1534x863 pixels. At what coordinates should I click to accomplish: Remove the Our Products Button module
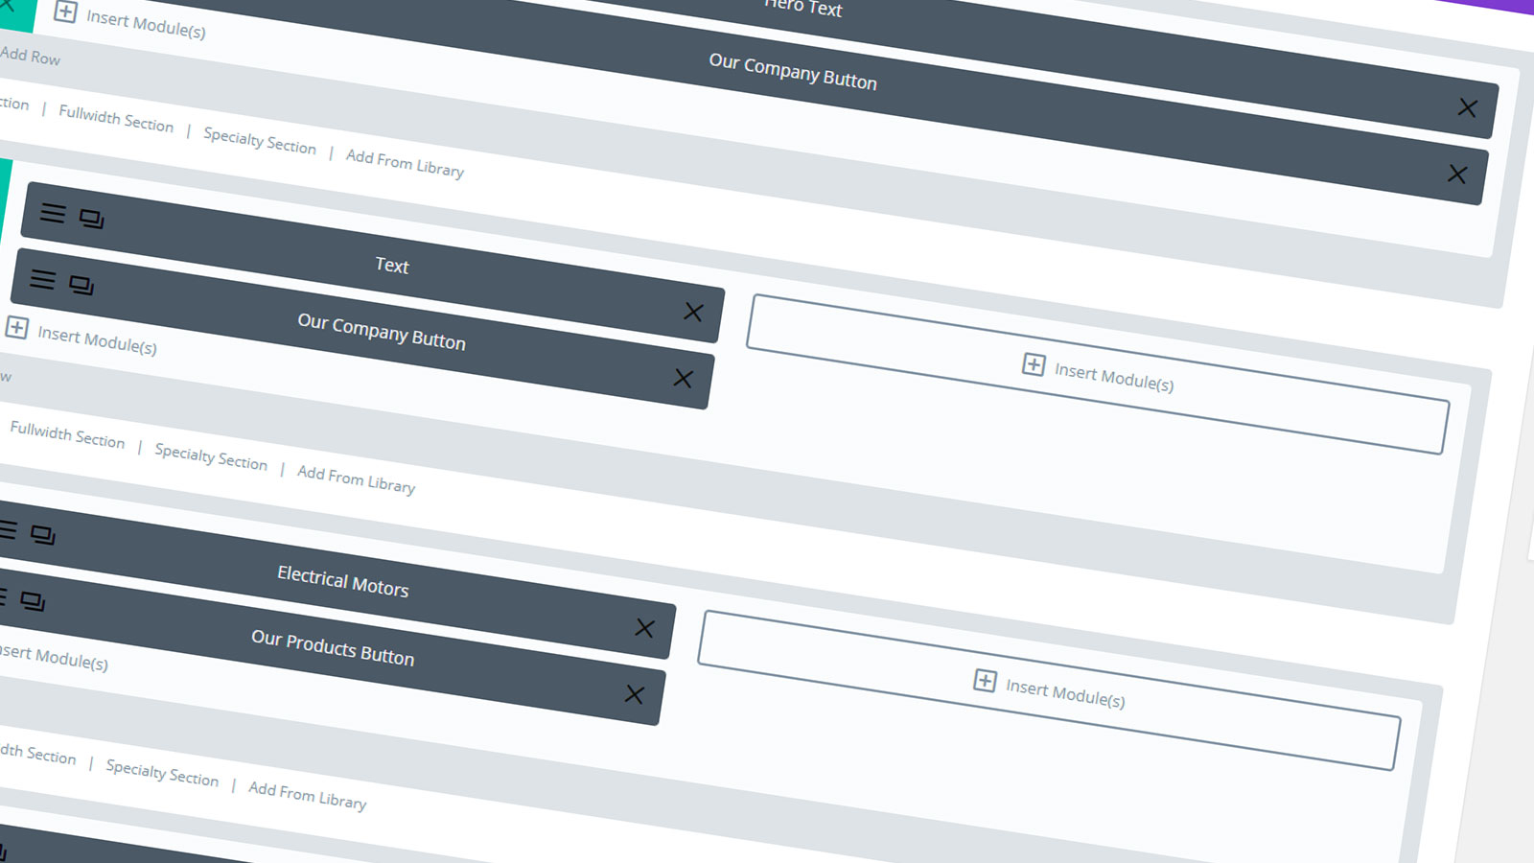coord(634,694)
